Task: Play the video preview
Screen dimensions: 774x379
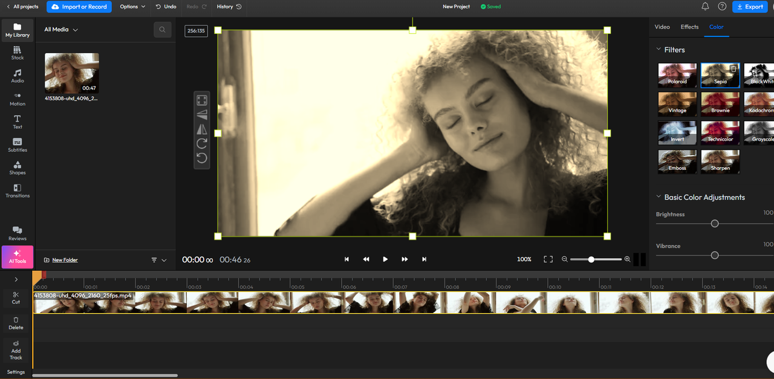Action: click(x=385, y=259)
